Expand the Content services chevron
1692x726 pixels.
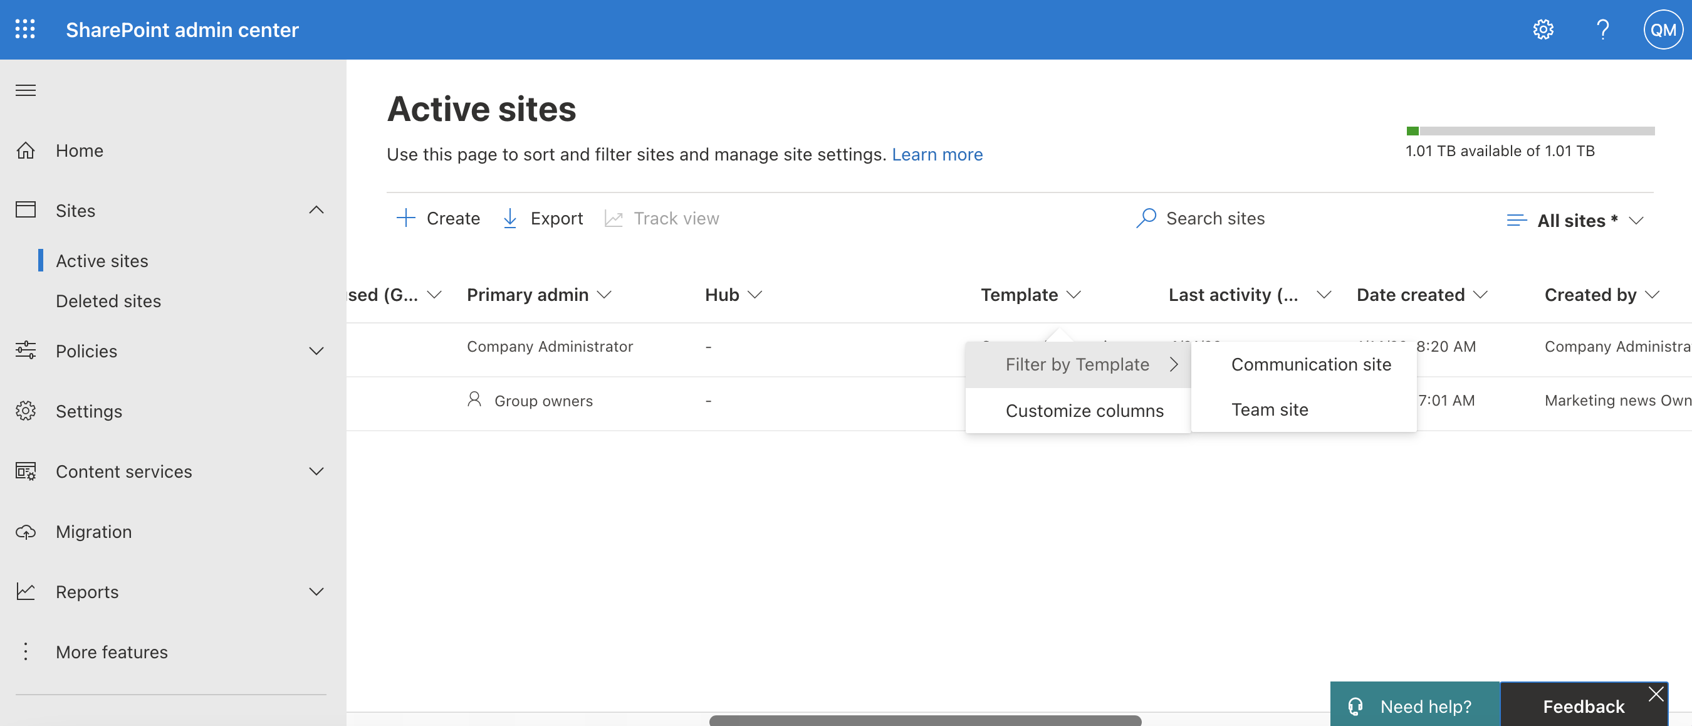(316, 471)
